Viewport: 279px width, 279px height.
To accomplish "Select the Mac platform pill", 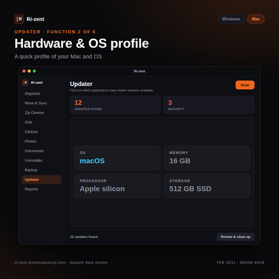I will click(x=256, y=19).
